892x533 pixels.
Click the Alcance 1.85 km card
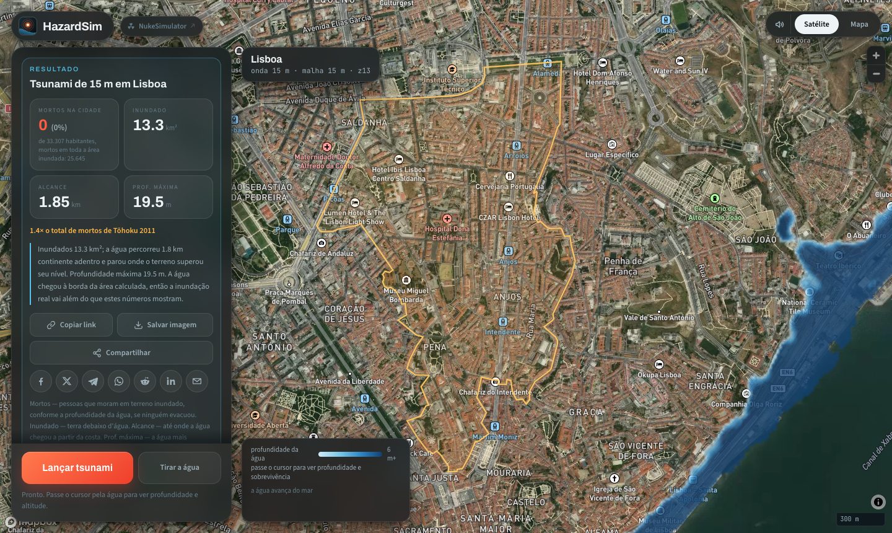click(74, 197)
